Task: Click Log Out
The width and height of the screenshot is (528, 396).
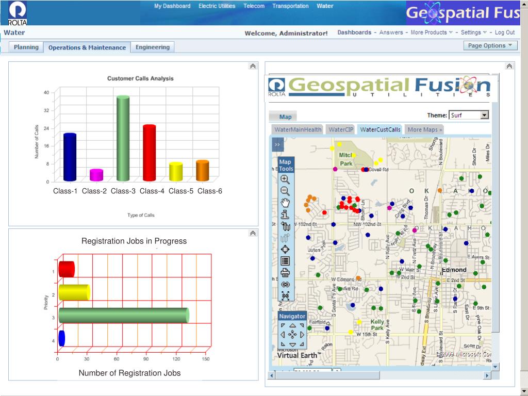Action: (505, 32)
